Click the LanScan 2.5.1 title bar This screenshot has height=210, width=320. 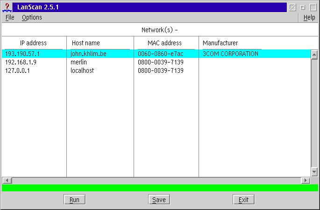pyautogui.click(x=149, y=7)
